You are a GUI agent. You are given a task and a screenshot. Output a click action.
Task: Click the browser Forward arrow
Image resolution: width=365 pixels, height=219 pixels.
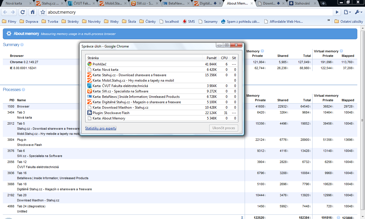click(13, 12)
